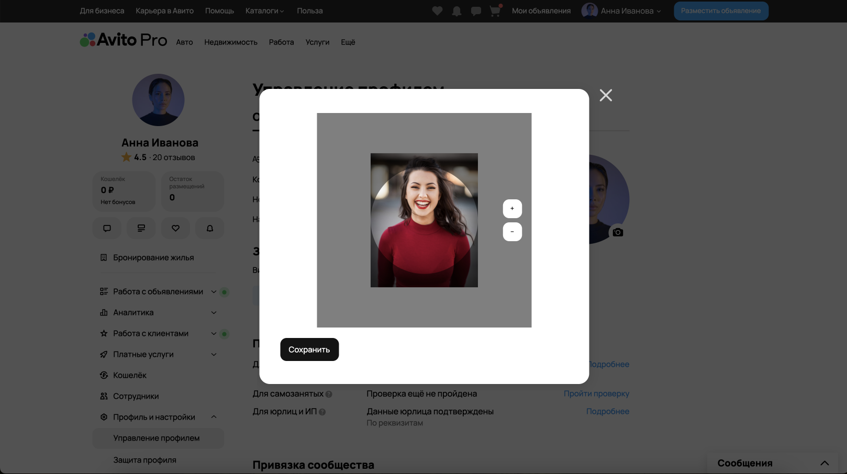Click help icon next to Для юрлиц и ИП
The image size is (847, 474).
coord(322,412)
